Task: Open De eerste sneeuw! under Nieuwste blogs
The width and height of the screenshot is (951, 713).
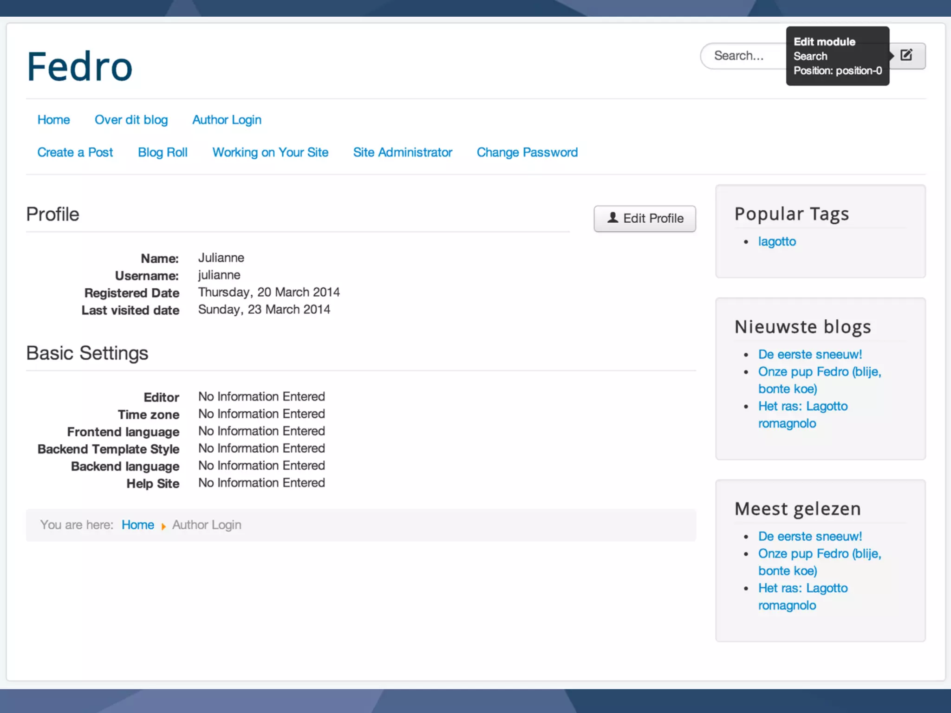Action: 810,354
